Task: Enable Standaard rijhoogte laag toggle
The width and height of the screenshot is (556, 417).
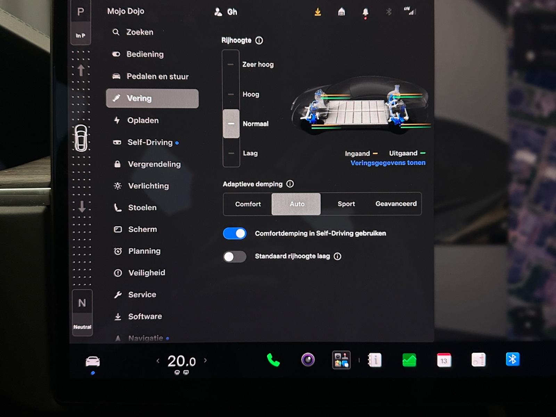Action: click(235, 256)
